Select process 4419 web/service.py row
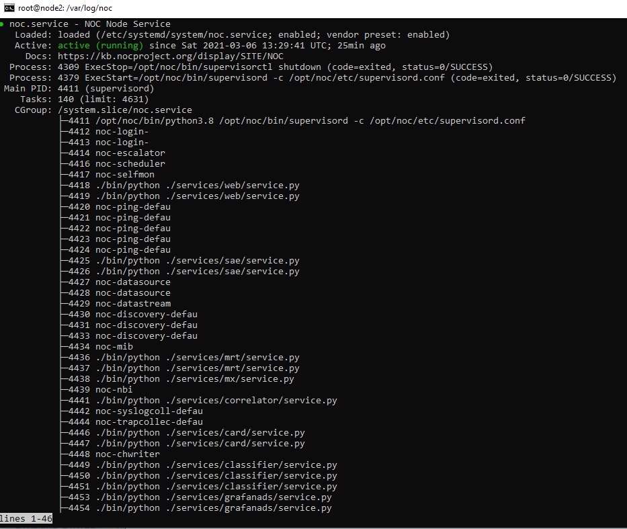The image size is (627, 529). click(180, 196)
